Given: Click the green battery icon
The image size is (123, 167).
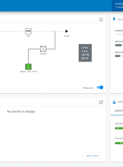Looking at the screenshot, I should tap(28, 67).
